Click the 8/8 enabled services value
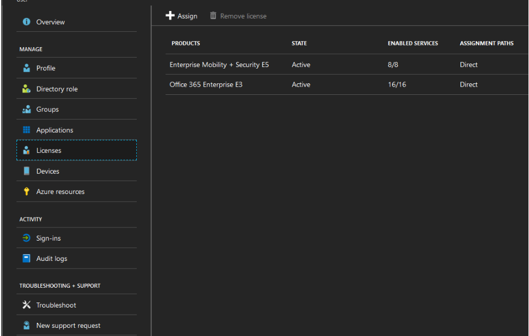 [x=393, y=65]
